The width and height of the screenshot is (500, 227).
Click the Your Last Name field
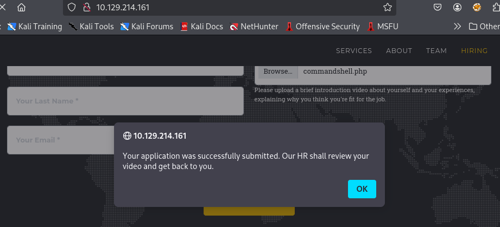coord(125,101)
